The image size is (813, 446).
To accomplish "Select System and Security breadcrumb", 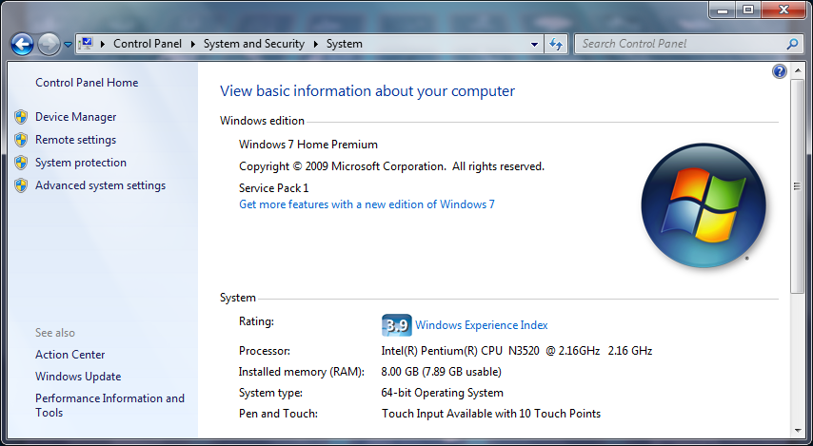I will [x=253, y=44].
